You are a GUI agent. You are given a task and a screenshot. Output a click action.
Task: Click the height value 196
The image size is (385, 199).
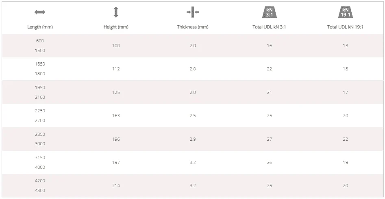pos(116,139)
